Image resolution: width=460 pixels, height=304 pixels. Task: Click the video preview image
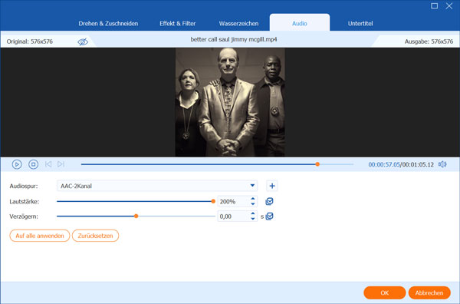(230, 102)
